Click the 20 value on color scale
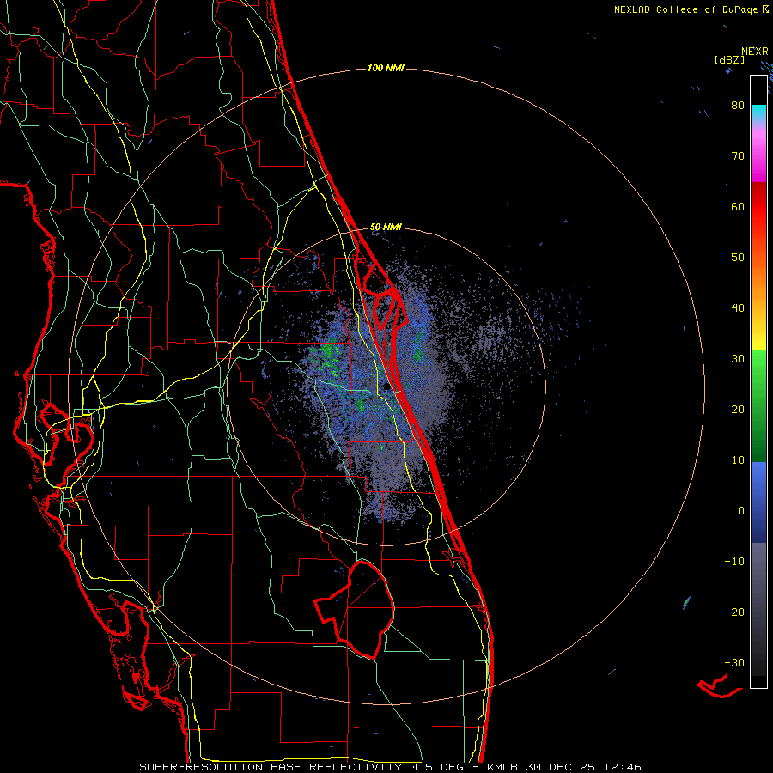The image size is (773, 773). click(738, 409)
